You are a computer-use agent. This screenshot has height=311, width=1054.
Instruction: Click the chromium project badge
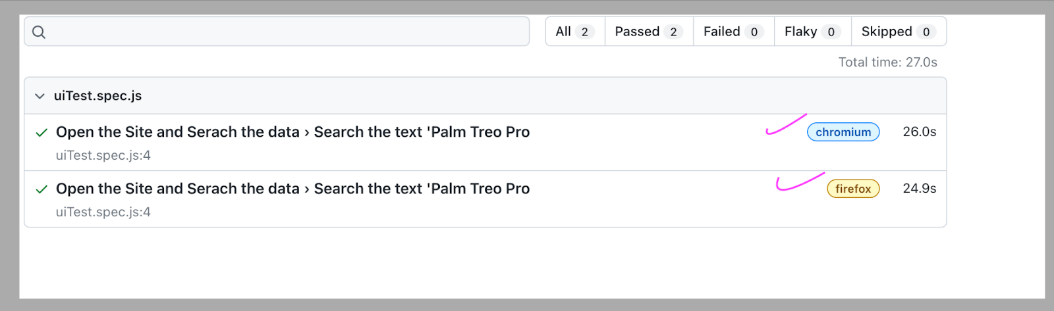click(843, 132)
